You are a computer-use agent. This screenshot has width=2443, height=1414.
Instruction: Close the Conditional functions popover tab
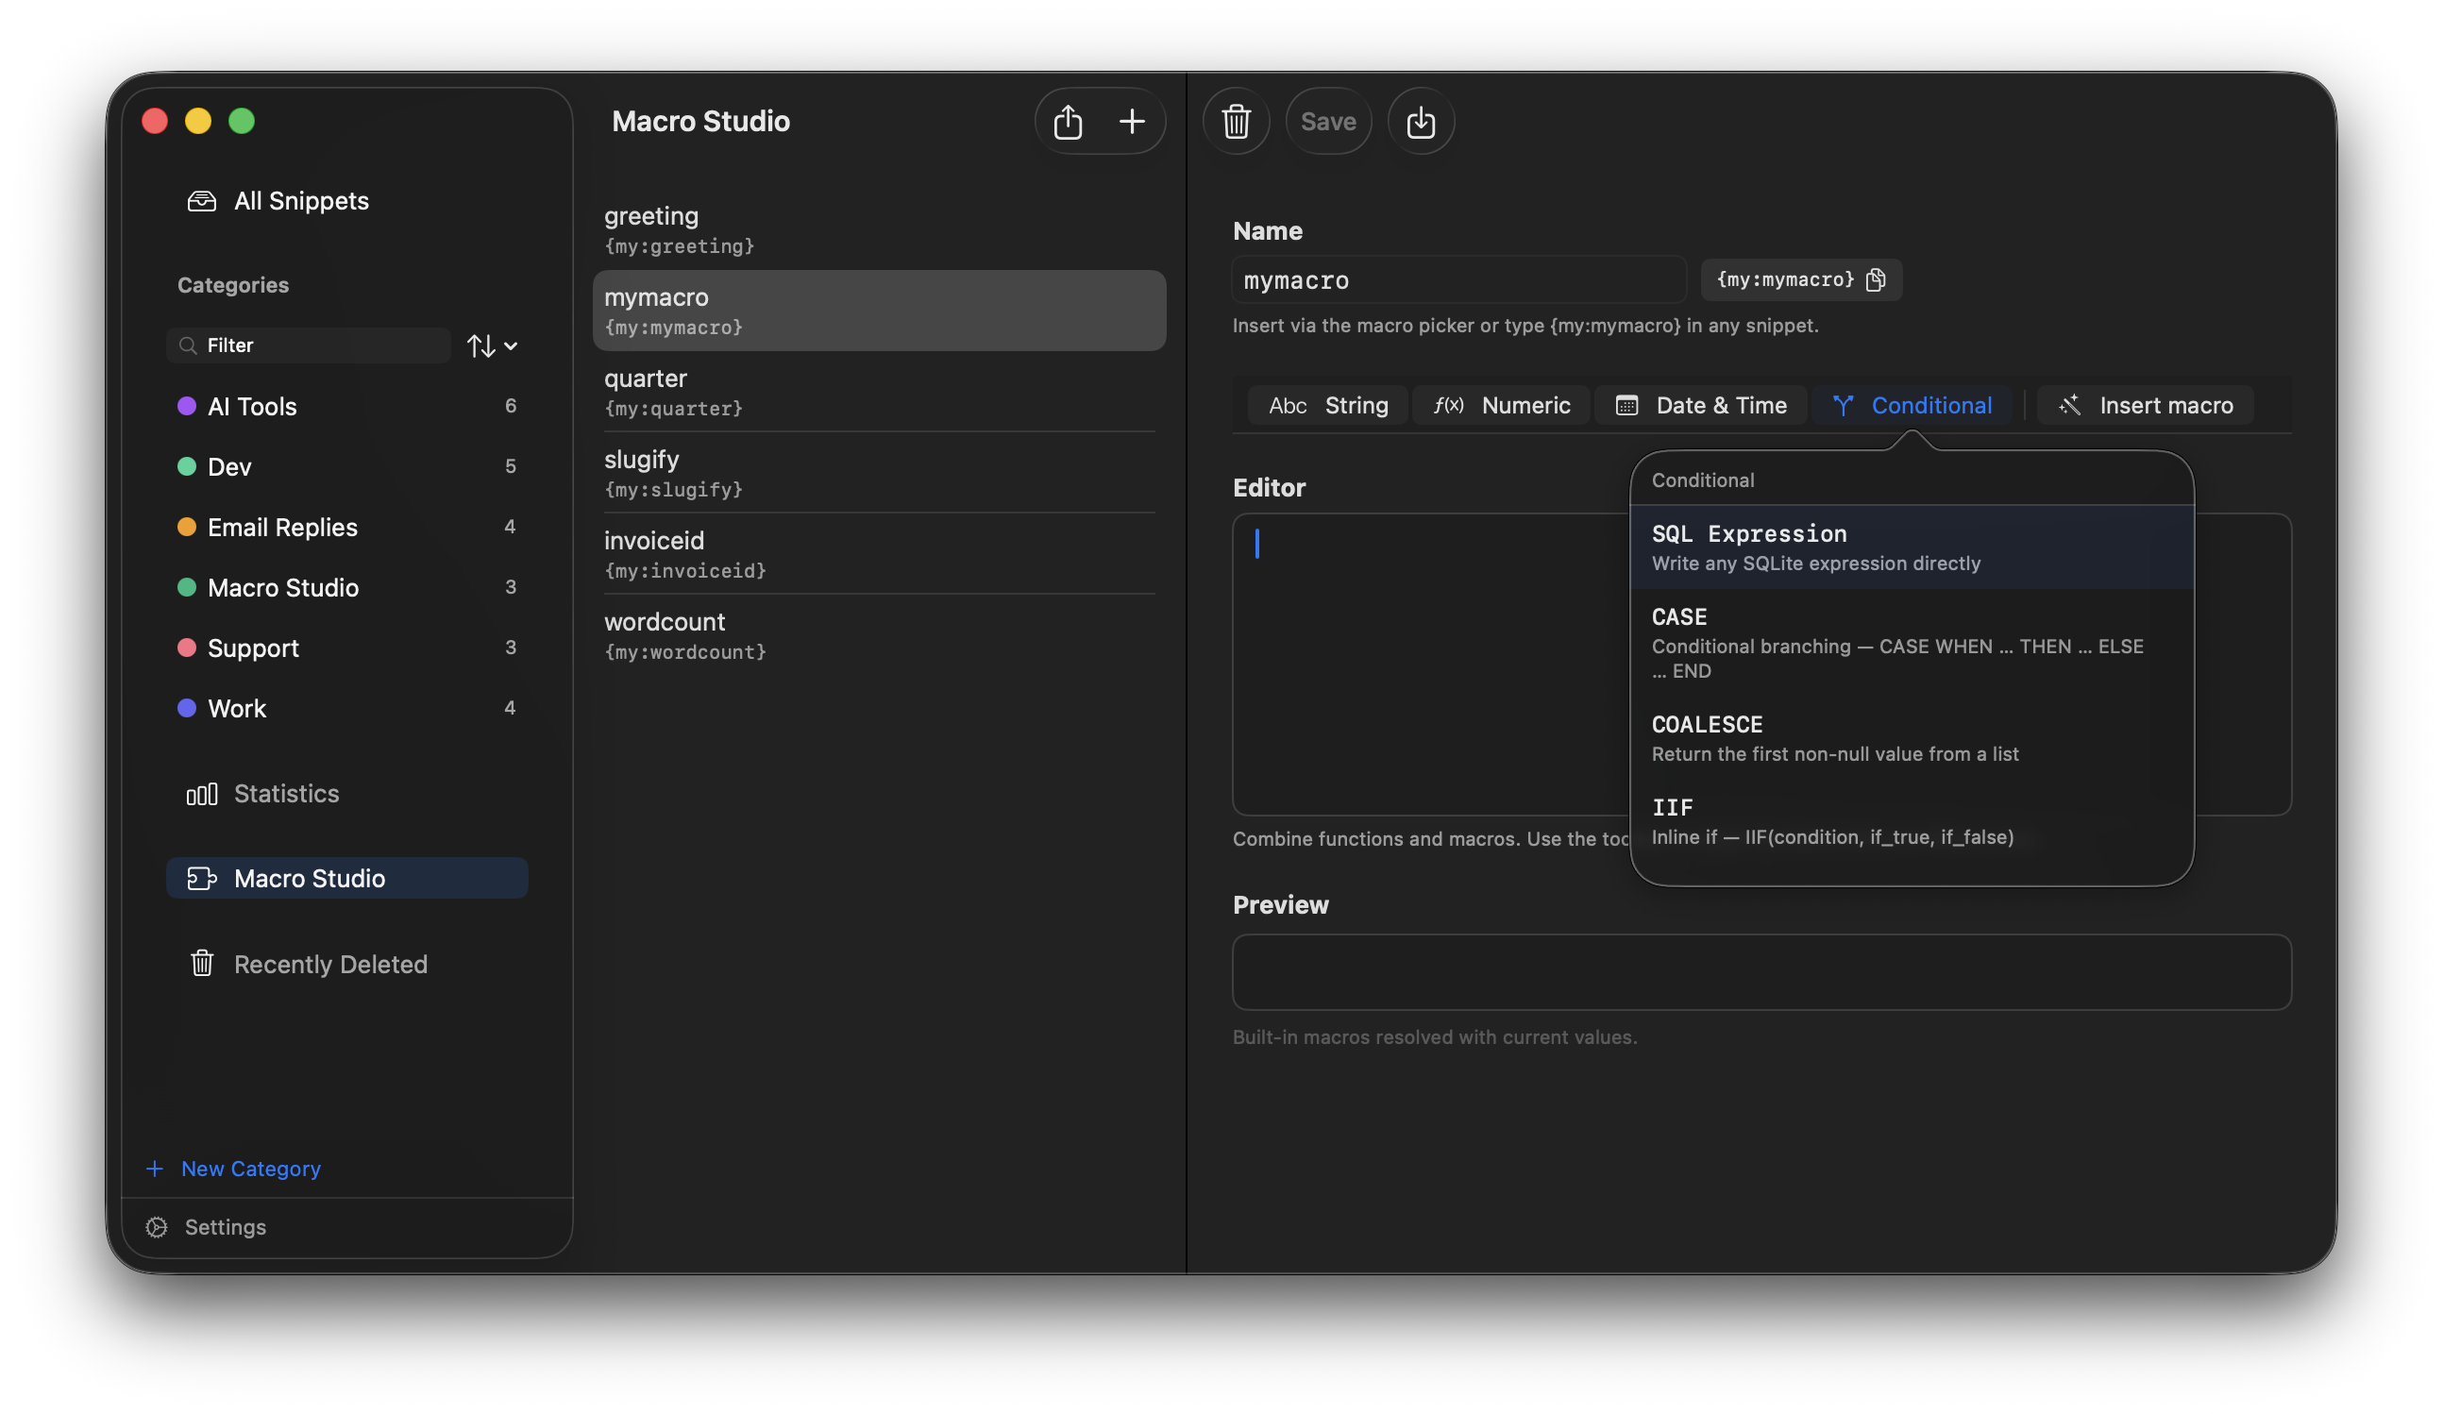1911,405
